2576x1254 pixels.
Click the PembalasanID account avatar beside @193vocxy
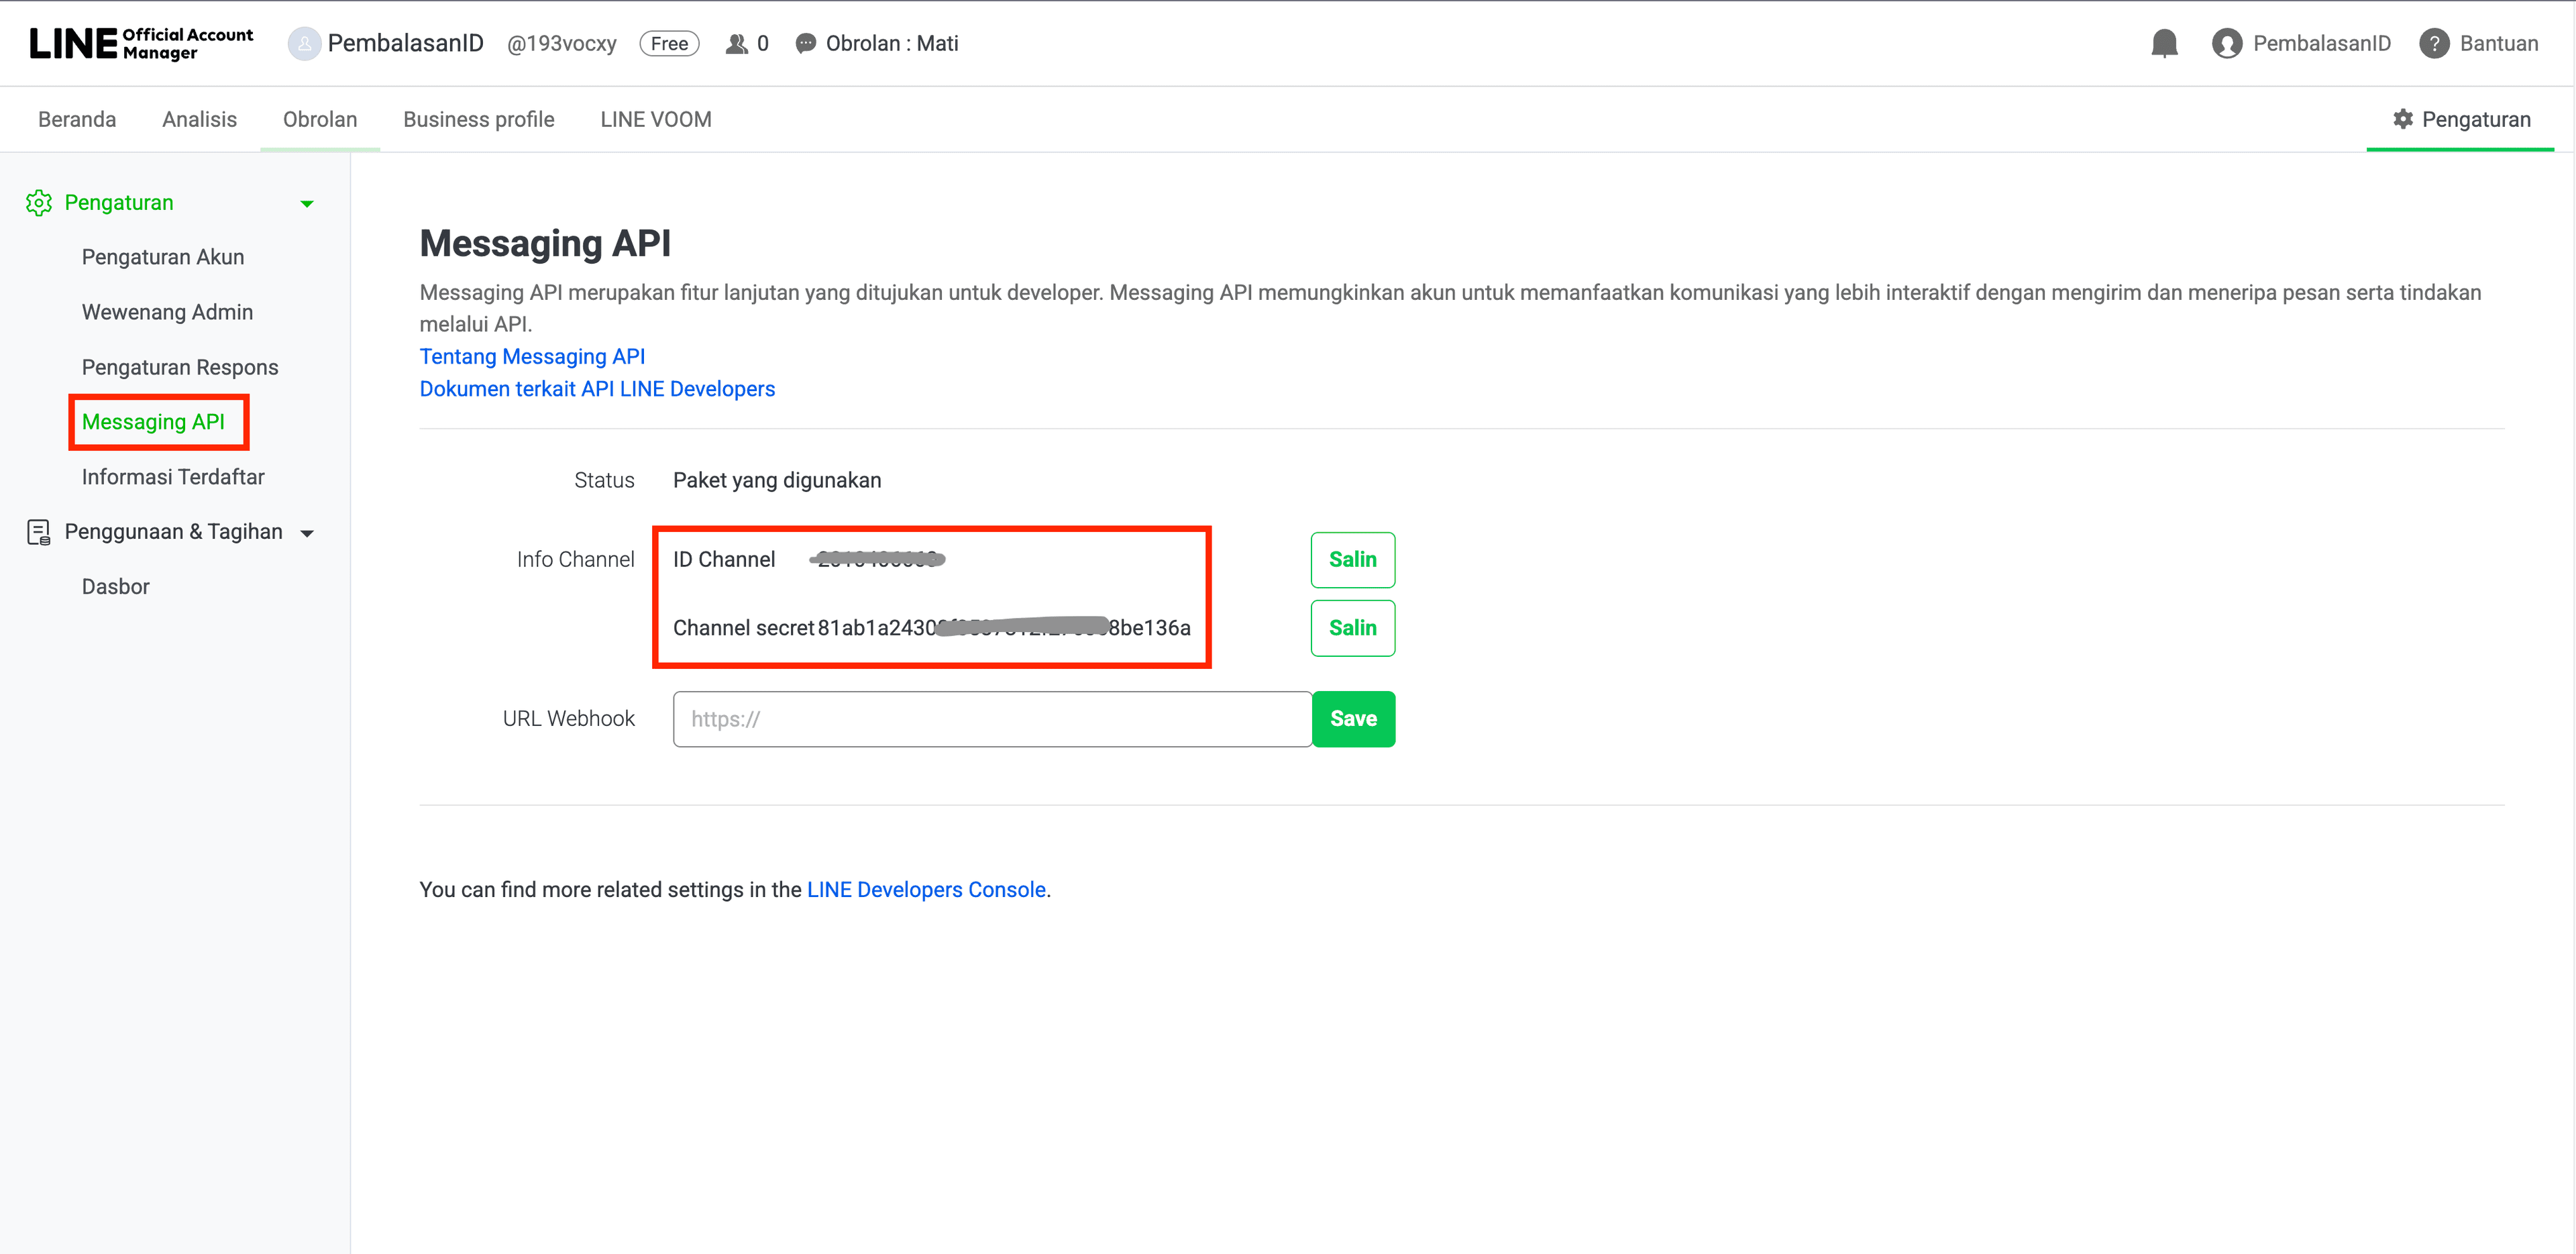304,43
